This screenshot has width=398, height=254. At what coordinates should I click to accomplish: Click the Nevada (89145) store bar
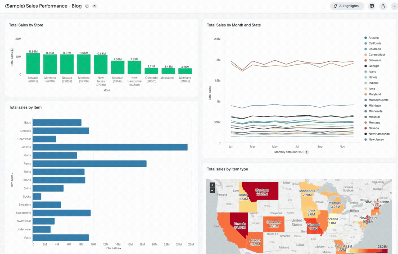click(x=33, y=63)
